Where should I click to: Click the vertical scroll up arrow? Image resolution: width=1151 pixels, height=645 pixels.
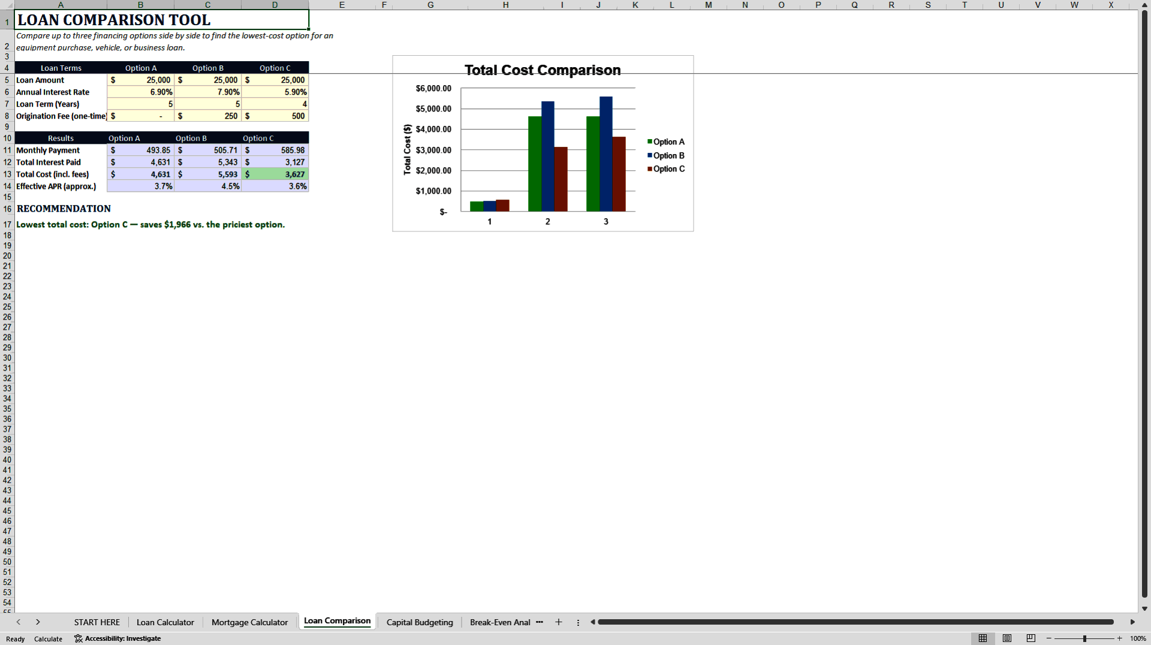pos(1144,5)
